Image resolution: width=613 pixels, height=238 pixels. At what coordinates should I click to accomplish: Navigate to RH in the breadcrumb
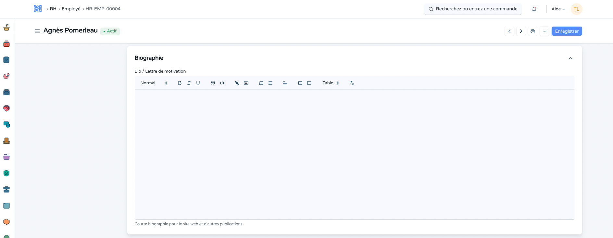pos(53,9)
